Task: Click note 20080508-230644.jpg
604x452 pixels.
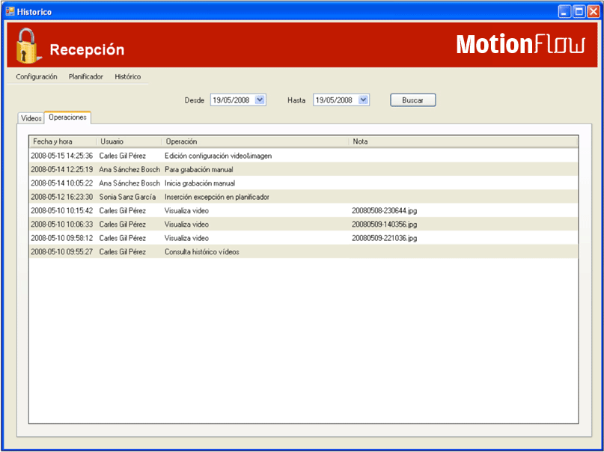Action: click(384, 210)
